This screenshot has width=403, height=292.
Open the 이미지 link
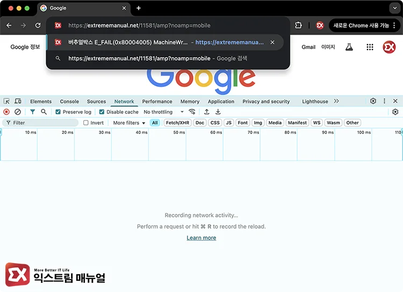[x=328, y=47]
